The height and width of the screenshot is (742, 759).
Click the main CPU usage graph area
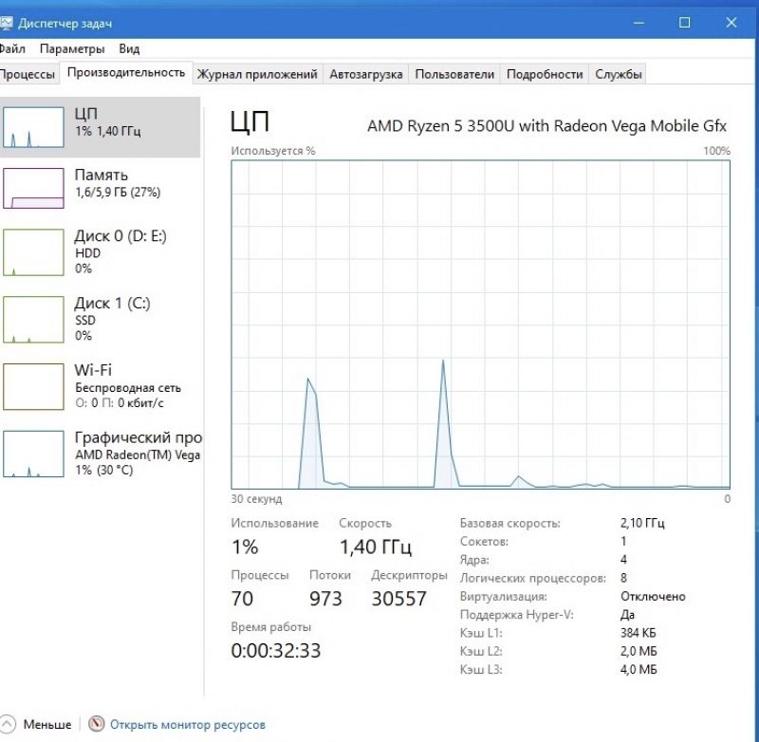481,325
